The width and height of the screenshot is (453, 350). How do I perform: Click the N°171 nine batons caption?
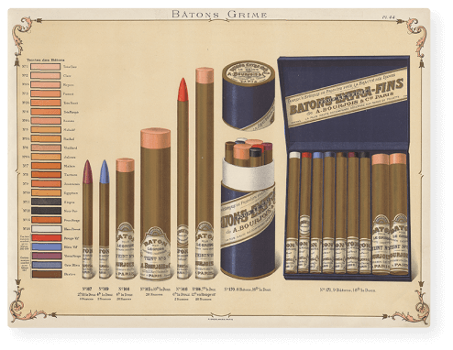[348, 290]
